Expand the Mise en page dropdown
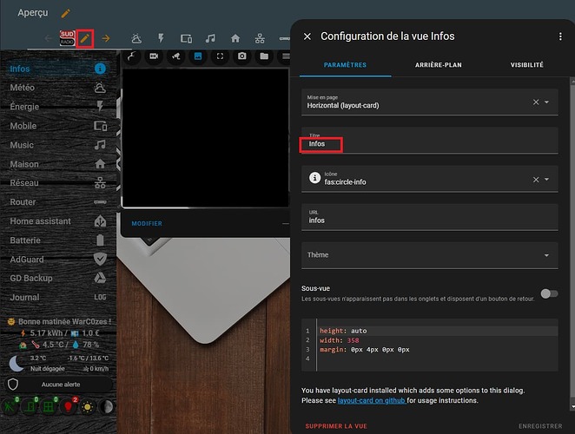 [546, 102]
